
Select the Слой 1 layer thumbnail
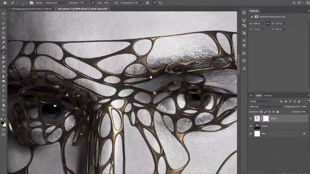[257, 126]
